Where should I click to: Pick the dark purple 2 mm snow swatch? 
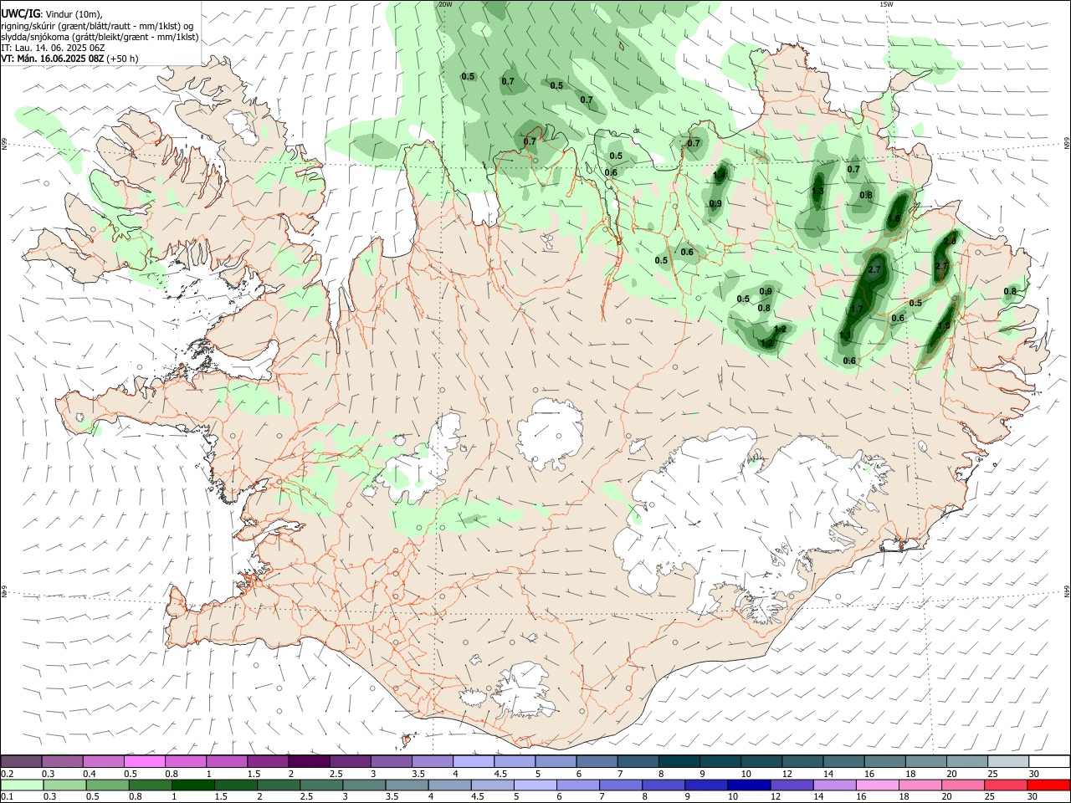(x=309, y=761)
